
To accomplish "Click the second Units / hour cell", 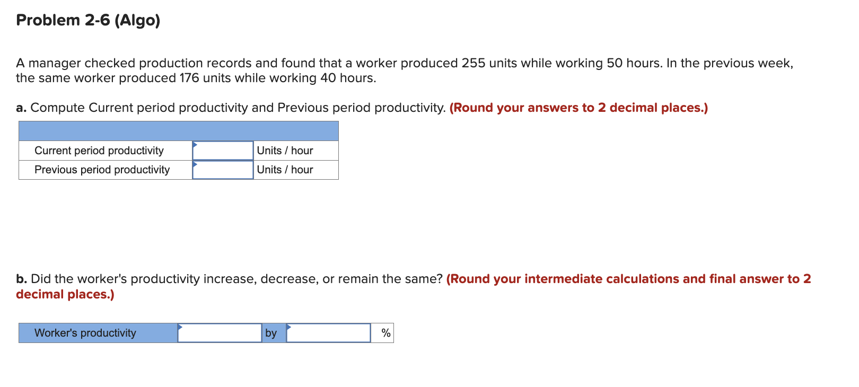I will click(285, 170).
